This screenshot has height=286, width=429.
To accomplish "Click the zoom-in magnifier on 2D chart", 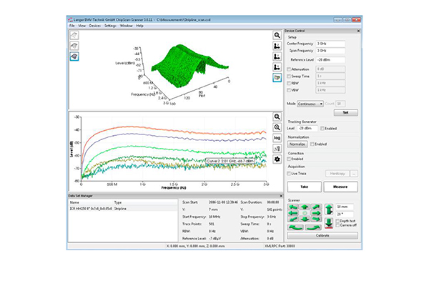I will tap(277, 127).
